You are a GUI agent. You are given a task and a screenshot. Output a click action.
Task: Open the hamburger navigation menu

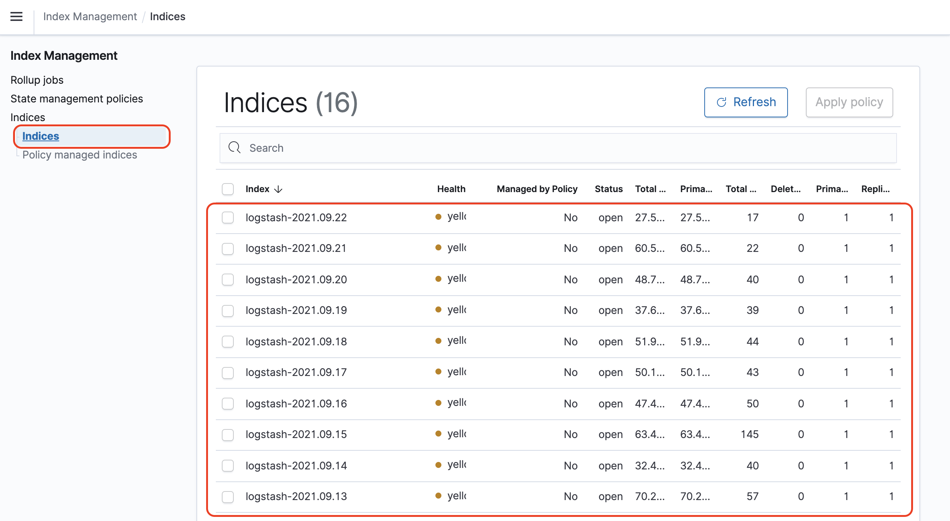click(x=16, y=16)
